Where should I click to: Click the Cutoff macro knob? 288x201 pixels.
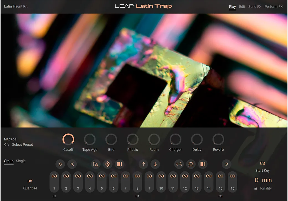point(68,139)
